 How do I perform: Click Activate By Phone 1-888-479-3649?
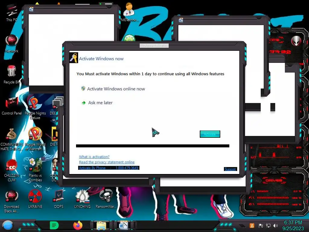coord(109,168)
